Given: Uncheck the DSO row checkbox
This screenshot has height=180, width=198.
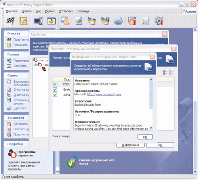Looking at the screenshot, I should [x=55, y=84].
